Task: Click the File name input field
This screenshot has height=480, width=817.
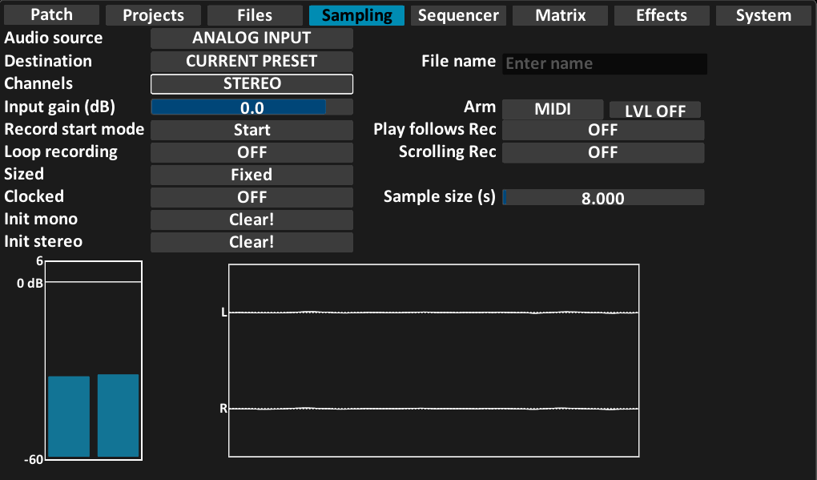Action: pos(604,64)
